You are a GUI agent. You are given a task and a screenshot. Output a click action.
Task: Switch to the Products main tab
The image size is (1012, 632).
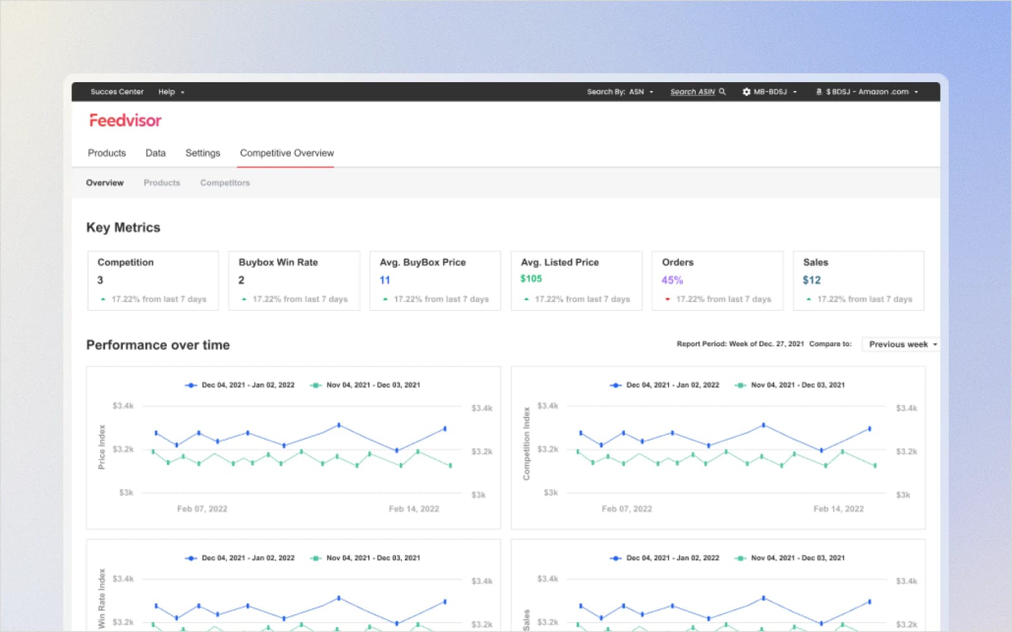pos(107,153)
